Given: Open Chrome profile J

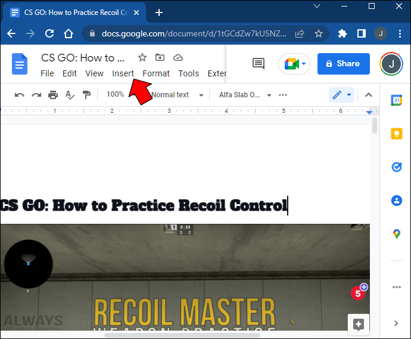Looking at the screenshot, I should pyautogui.click(x=381, y=33).
